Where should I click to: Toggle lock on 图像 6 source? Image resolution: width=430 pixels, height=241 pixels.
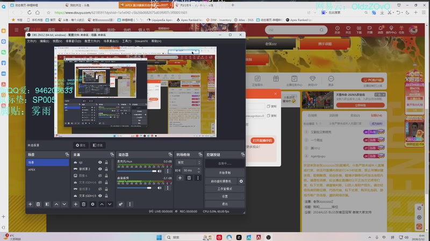click(x=106, y=176)
